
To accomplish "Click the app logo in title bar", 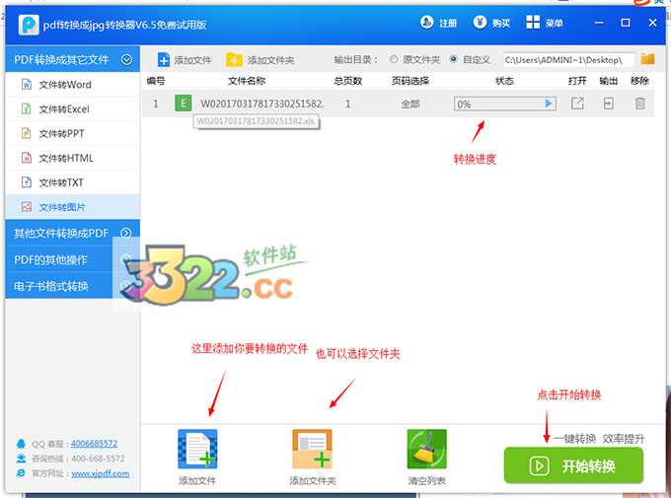I will click(x=29, y=25).
